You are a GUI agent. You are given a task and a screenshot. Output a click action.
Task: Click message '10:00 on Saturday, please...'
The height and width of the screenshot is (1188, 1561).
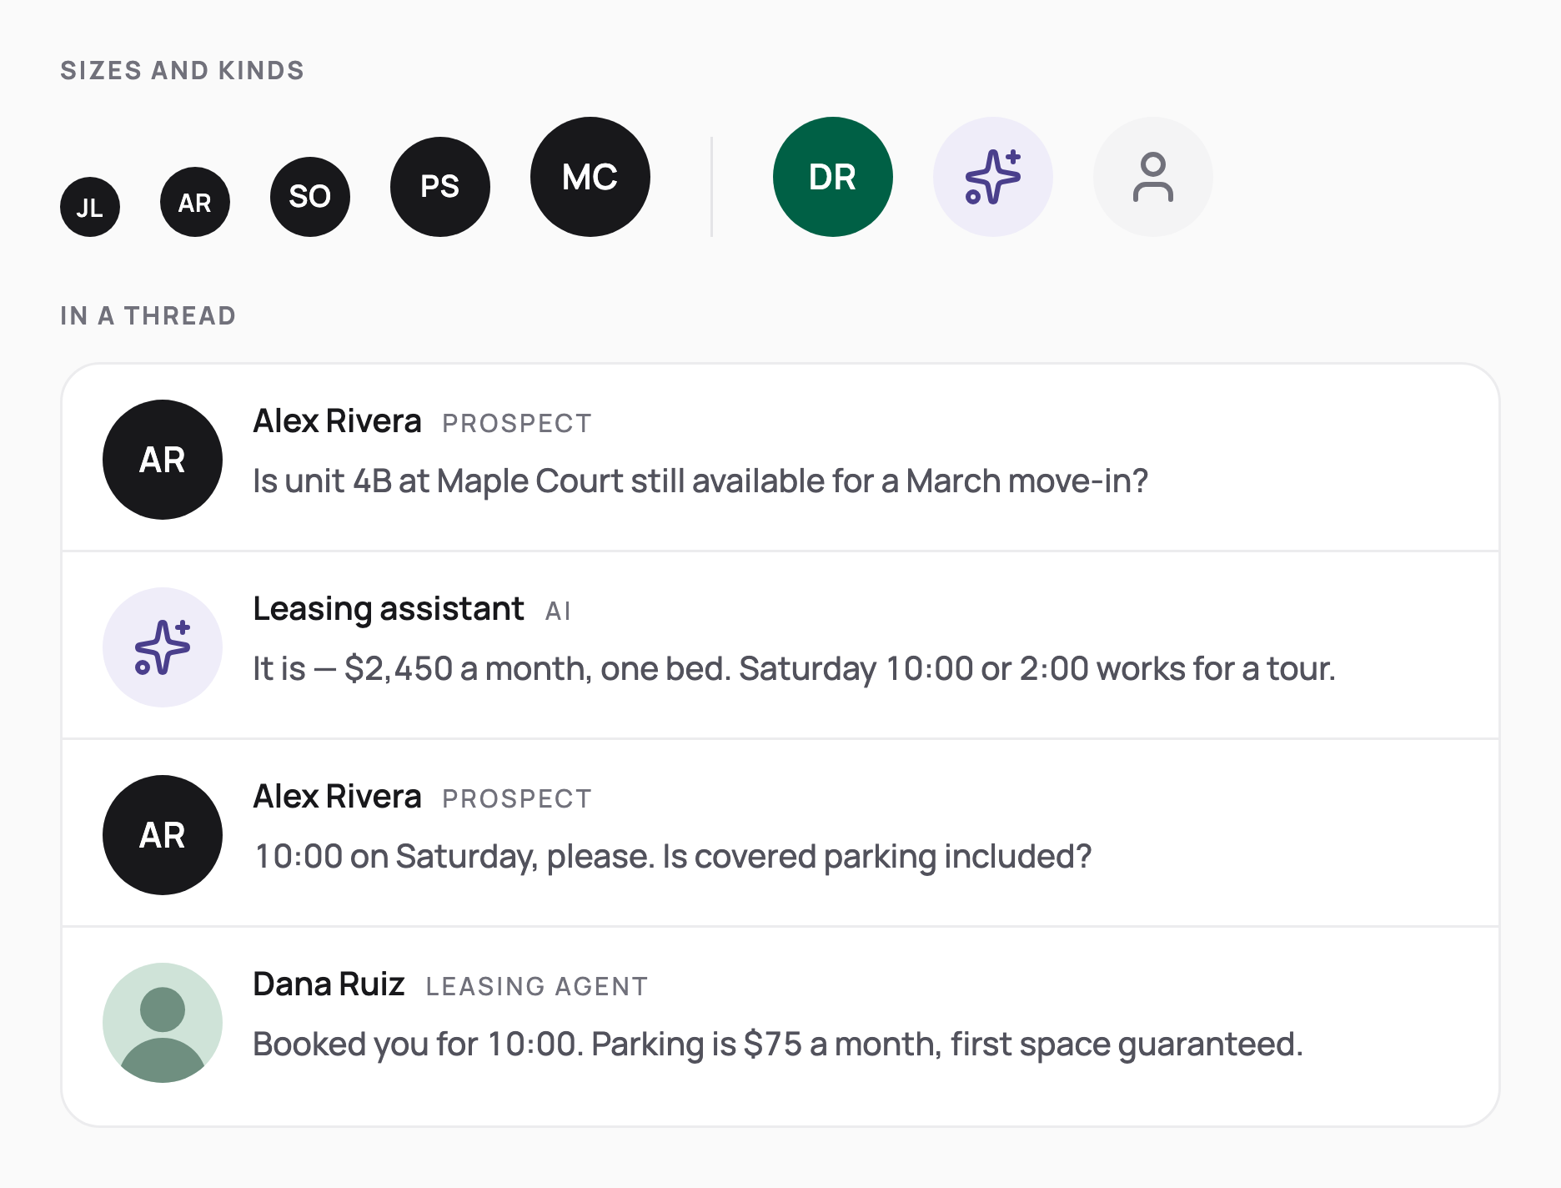click(672, 857)
